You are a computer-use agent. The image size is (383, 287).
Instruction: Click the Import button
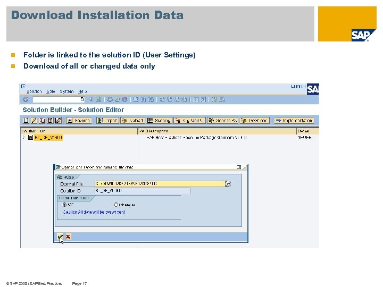coord(107,120)
